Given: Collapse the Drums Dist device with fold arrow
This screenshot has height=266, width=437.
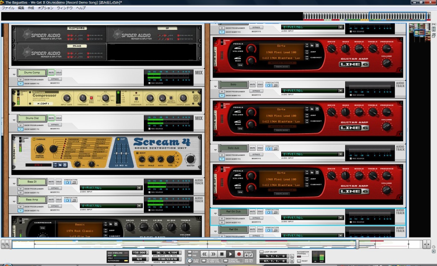Looking at the screenshot, I should pyautogui.click(x=14, y=120).
